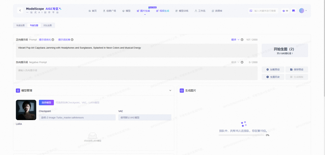This screenshot has height=155, width=325.
Task: Open 模型训练 in the top navigation
Action: [x=182, y=11]
